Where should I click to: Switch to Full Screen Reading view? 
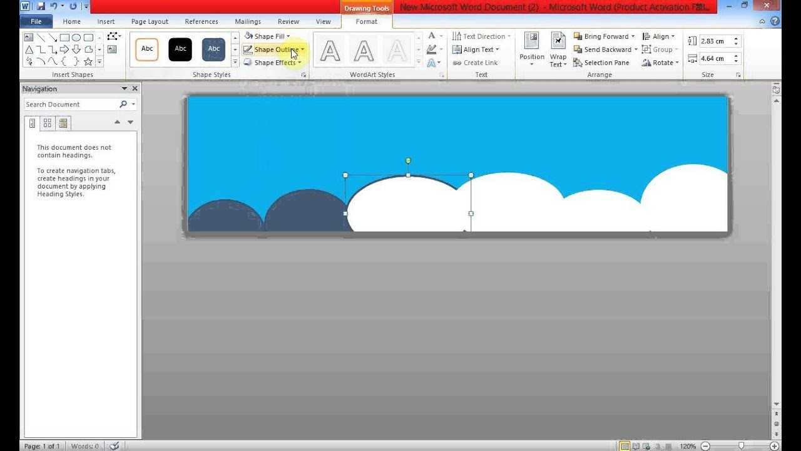636,446
